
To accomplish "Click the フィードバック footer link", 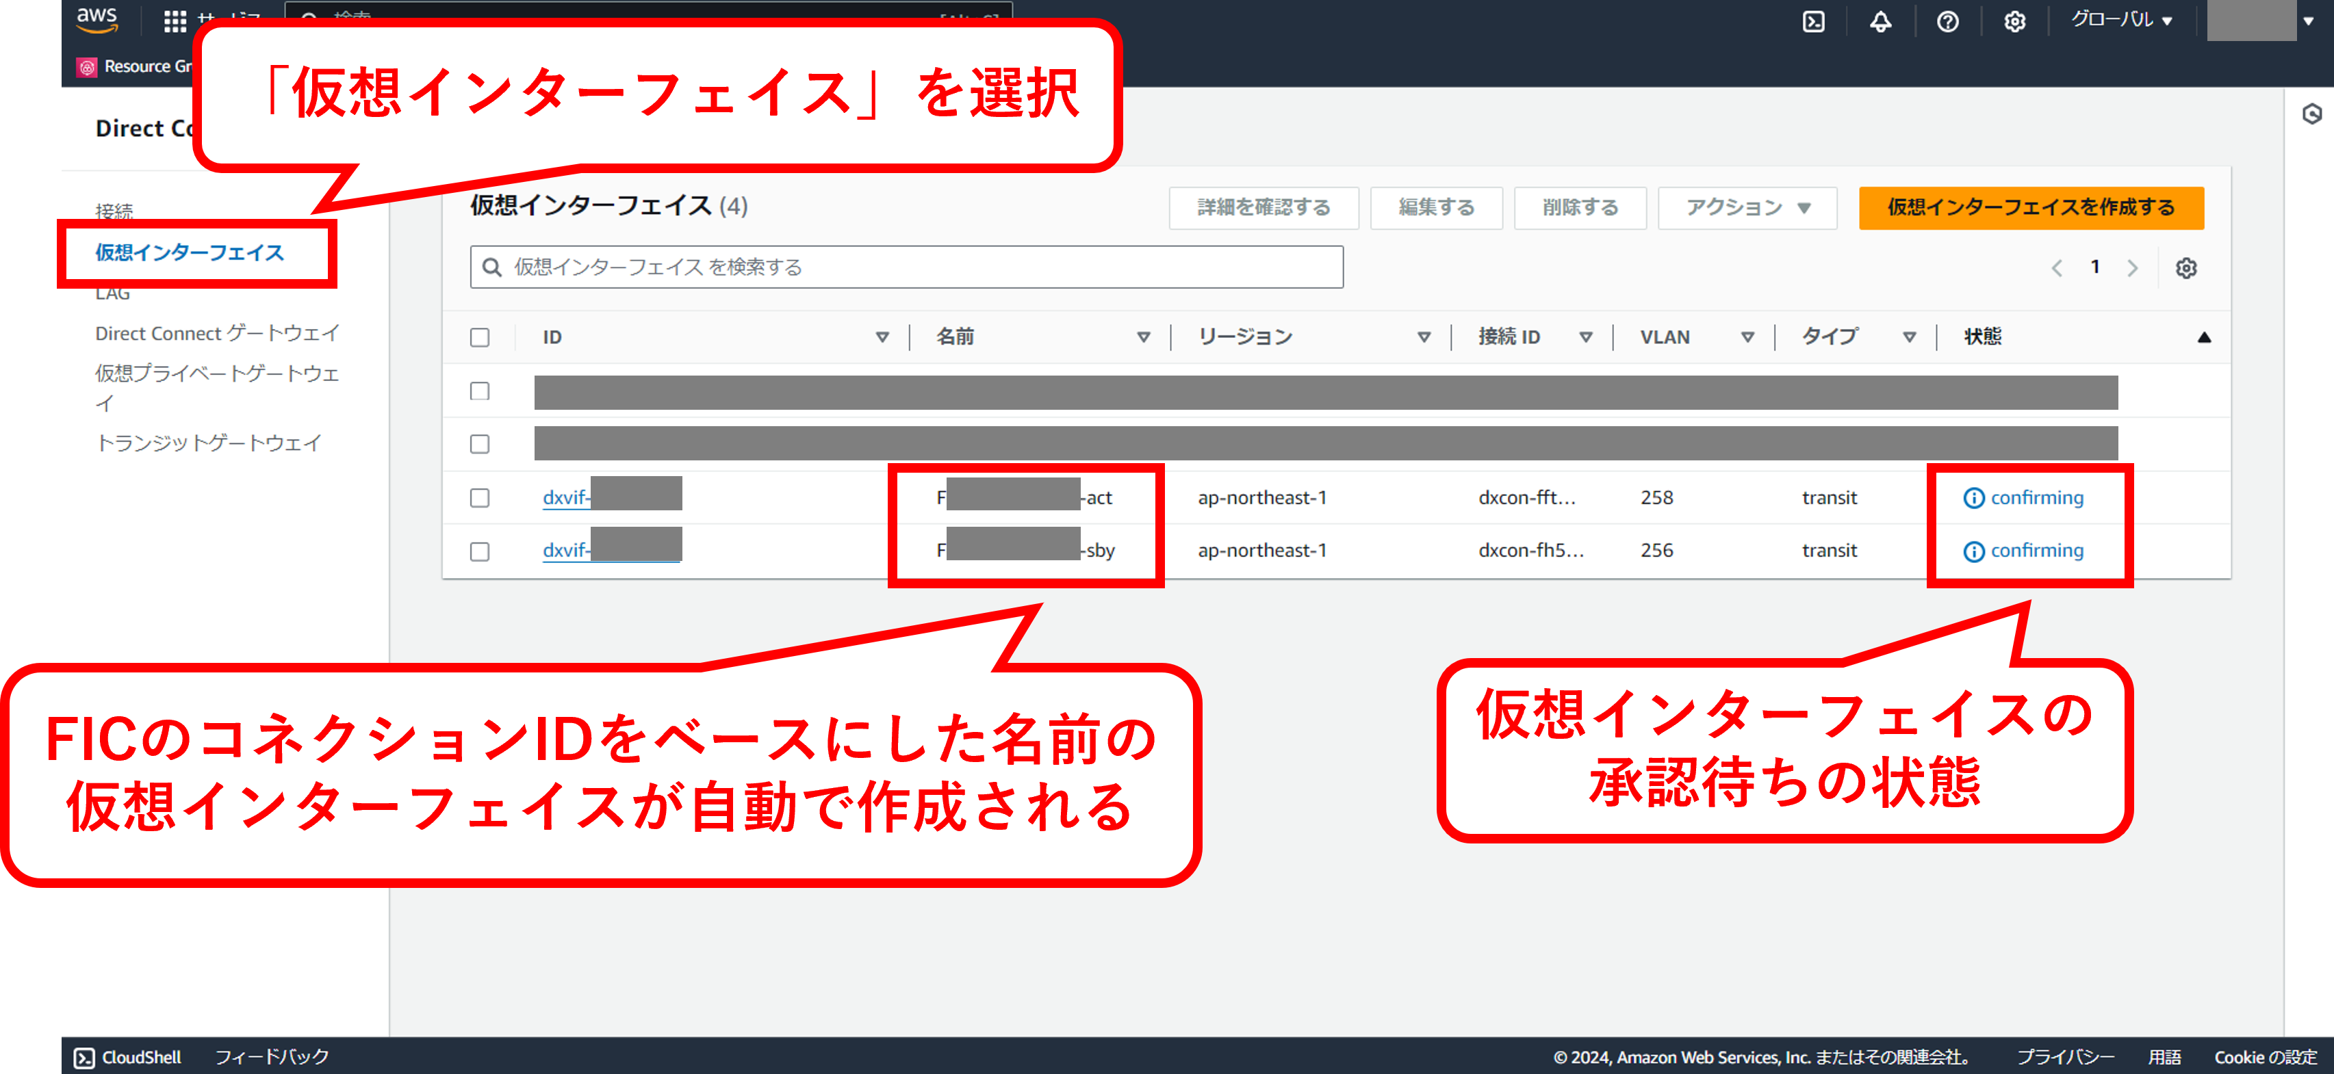I will pos(272,1057).
